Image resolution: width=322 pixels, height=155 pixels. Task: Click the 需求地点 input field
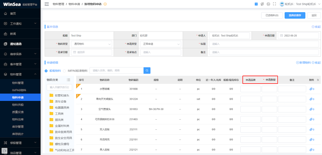tap(161, 52)
